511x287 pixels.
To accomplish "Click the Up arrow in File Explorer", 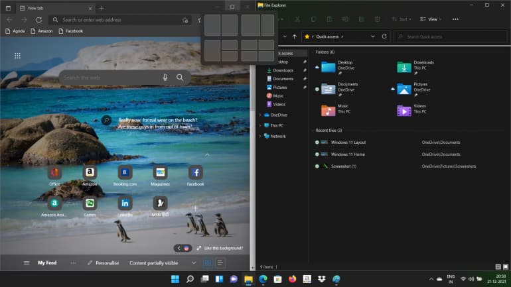I will pyautogui.click(x=294, y=36).
